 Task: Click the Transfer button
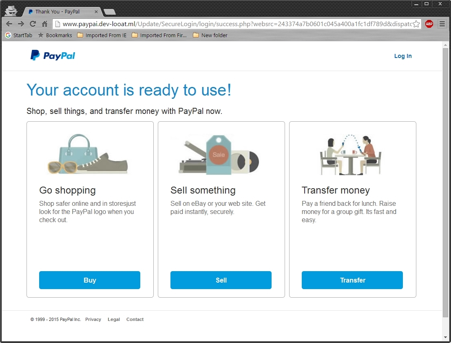(x=352, y=280)
